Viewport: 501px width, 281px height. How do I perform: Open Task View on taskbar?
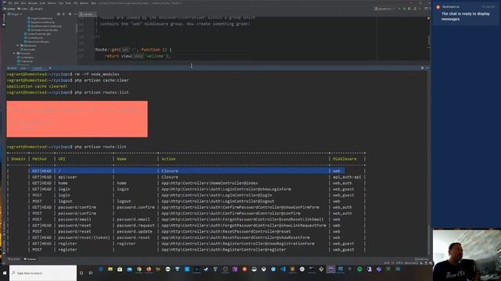pos(91,273)
